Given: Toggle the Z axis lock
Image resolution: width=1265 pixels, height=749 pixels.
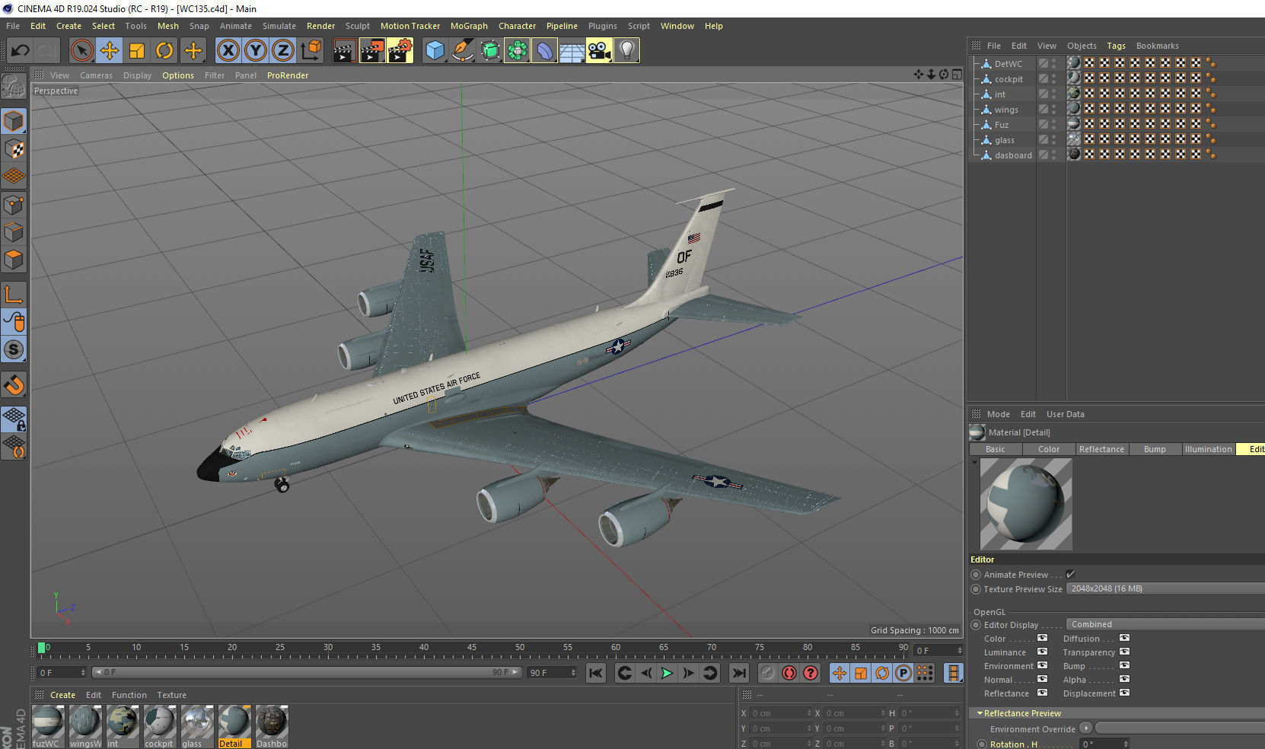Looking at the screenshot, I should coord(283,51).
